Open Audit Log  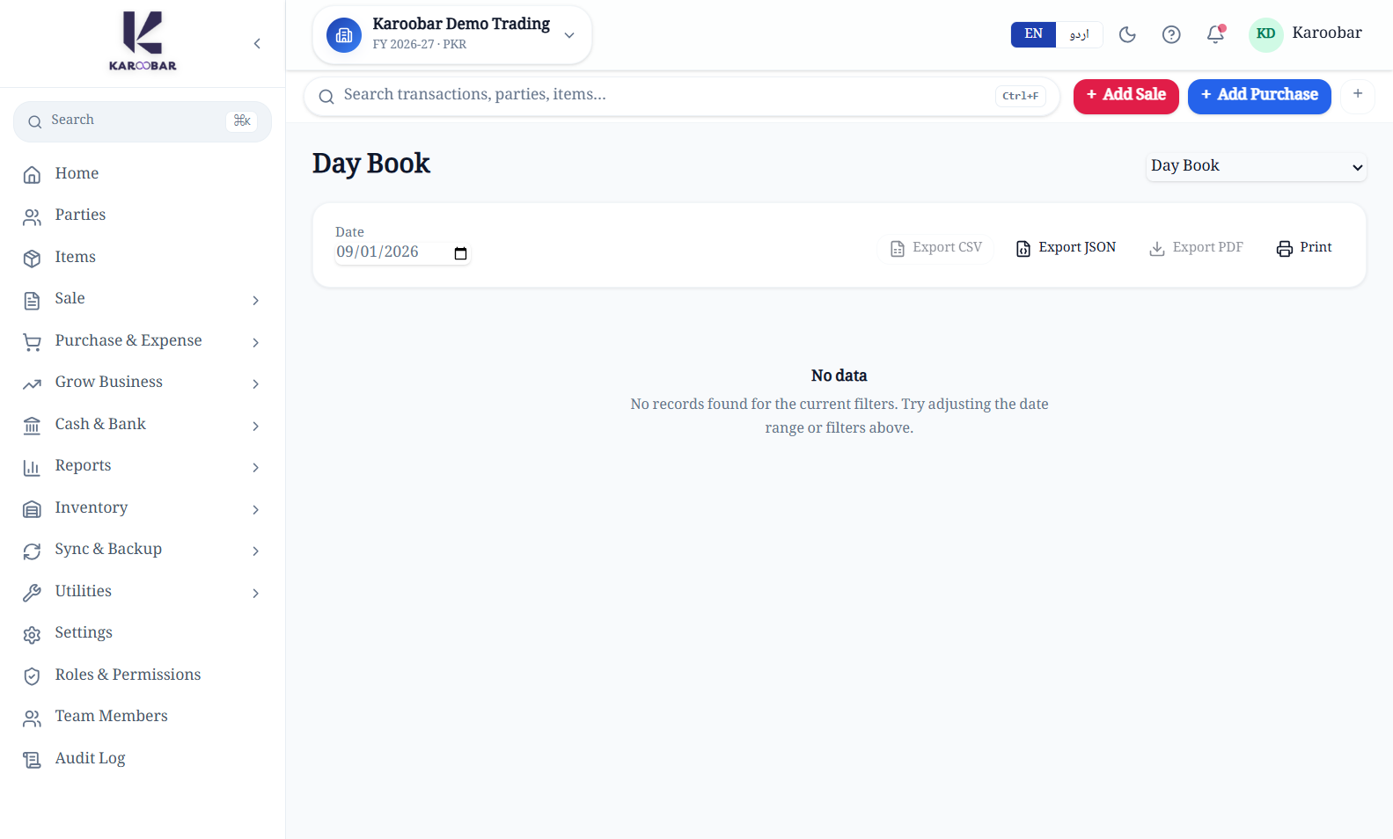143,759
